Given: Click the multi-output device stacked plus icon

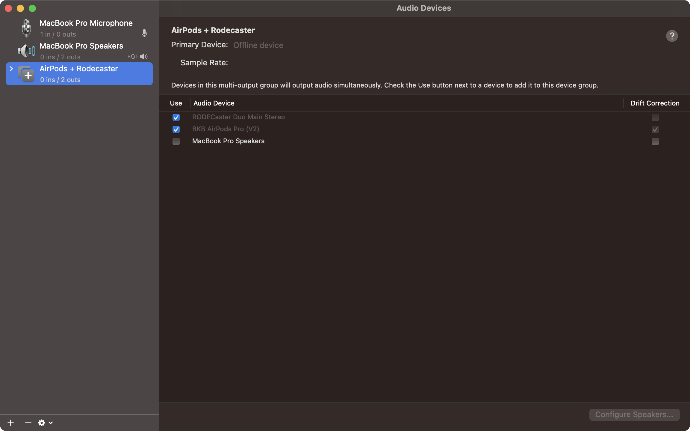Looking at the screenshot, I should 26,74.
